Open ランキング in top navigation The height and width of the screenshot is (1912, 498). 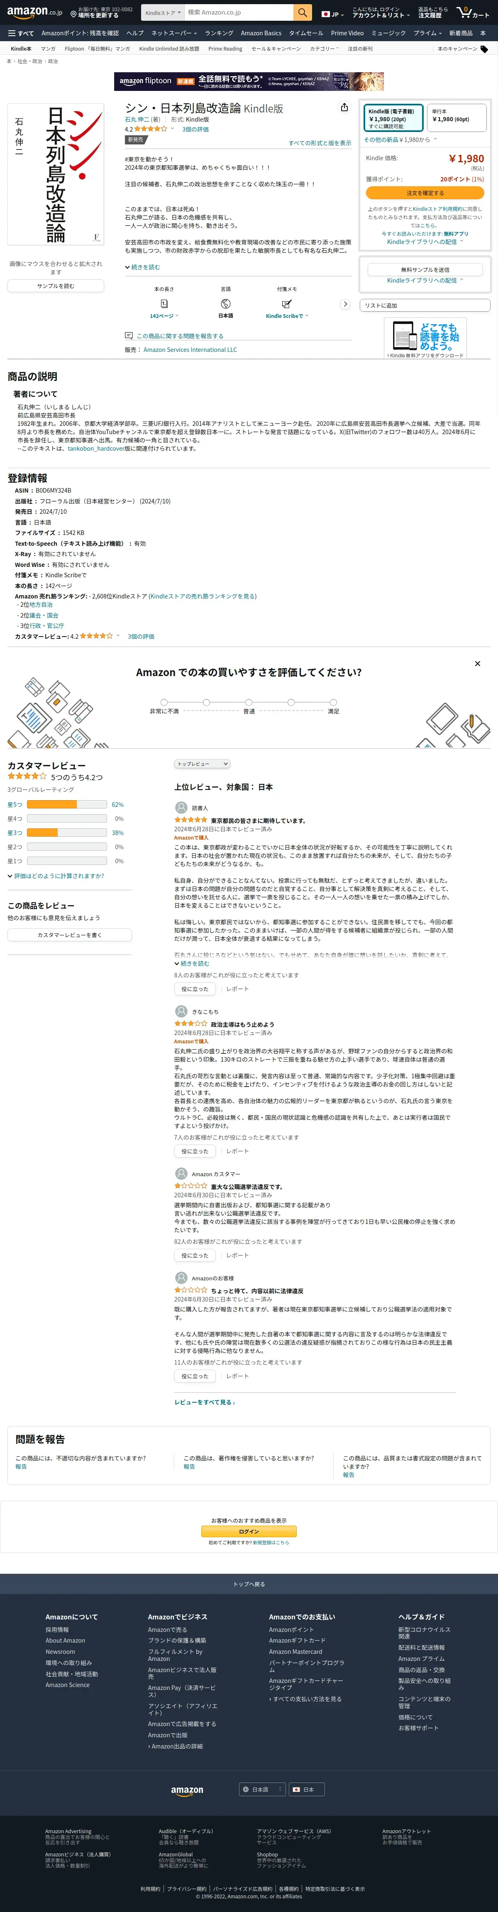coord(219,33)
